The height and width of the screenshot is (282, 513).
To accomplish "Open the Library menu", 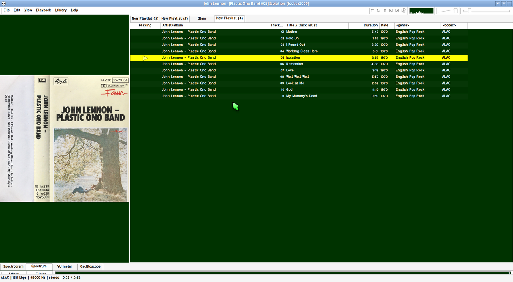I will (x=61, y=10).
